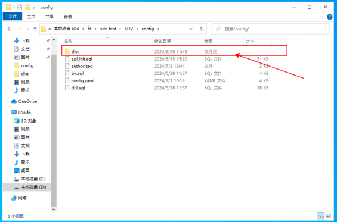
Task: Expand the address bar history dropdown
Action: 191,29
